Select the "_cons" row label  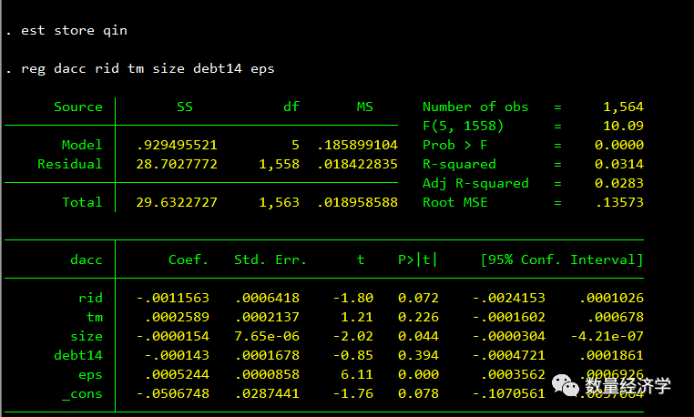coord(82,394)
